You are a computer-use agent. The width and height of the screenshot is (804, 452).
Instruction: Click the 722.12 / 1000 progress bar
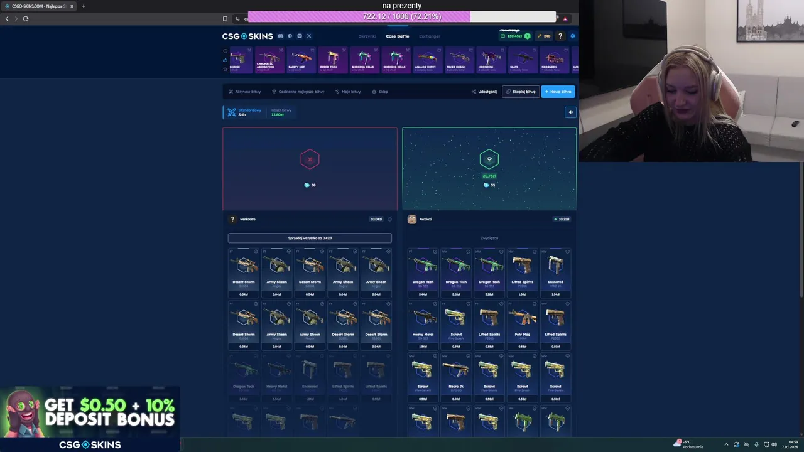click(x=402, y=16)
